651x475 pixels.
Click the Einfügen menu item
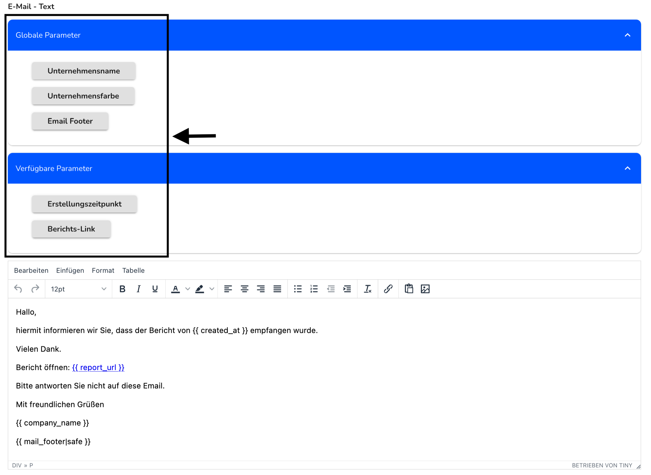point(70,270)
